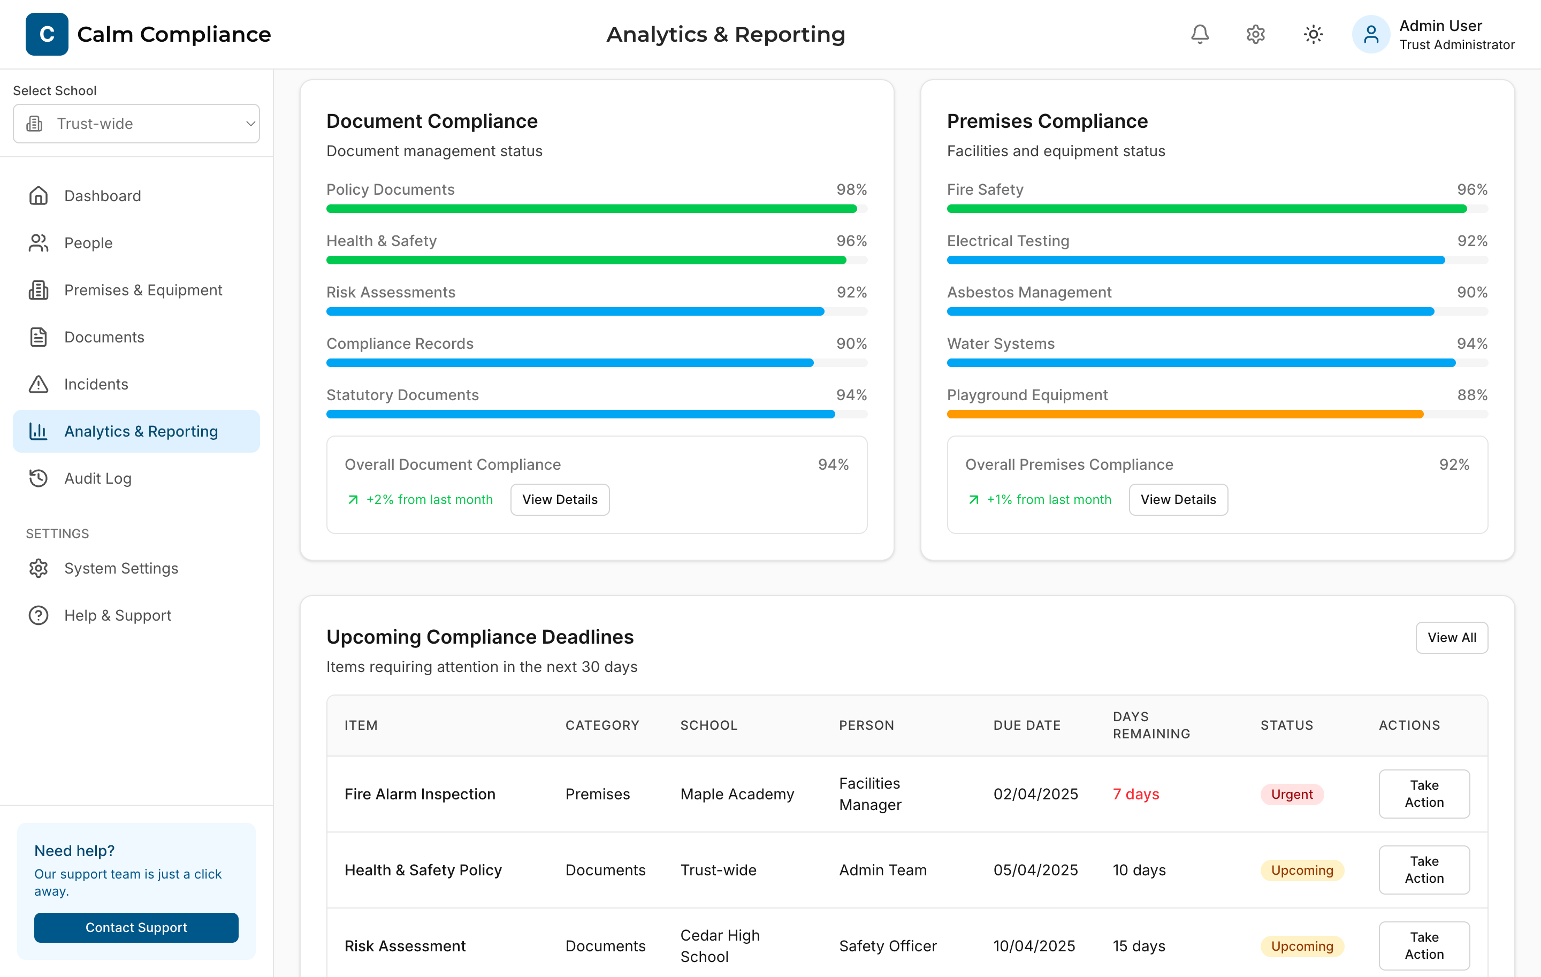
Task: Click the Safety Officer person cell
Action: [888, 947]
